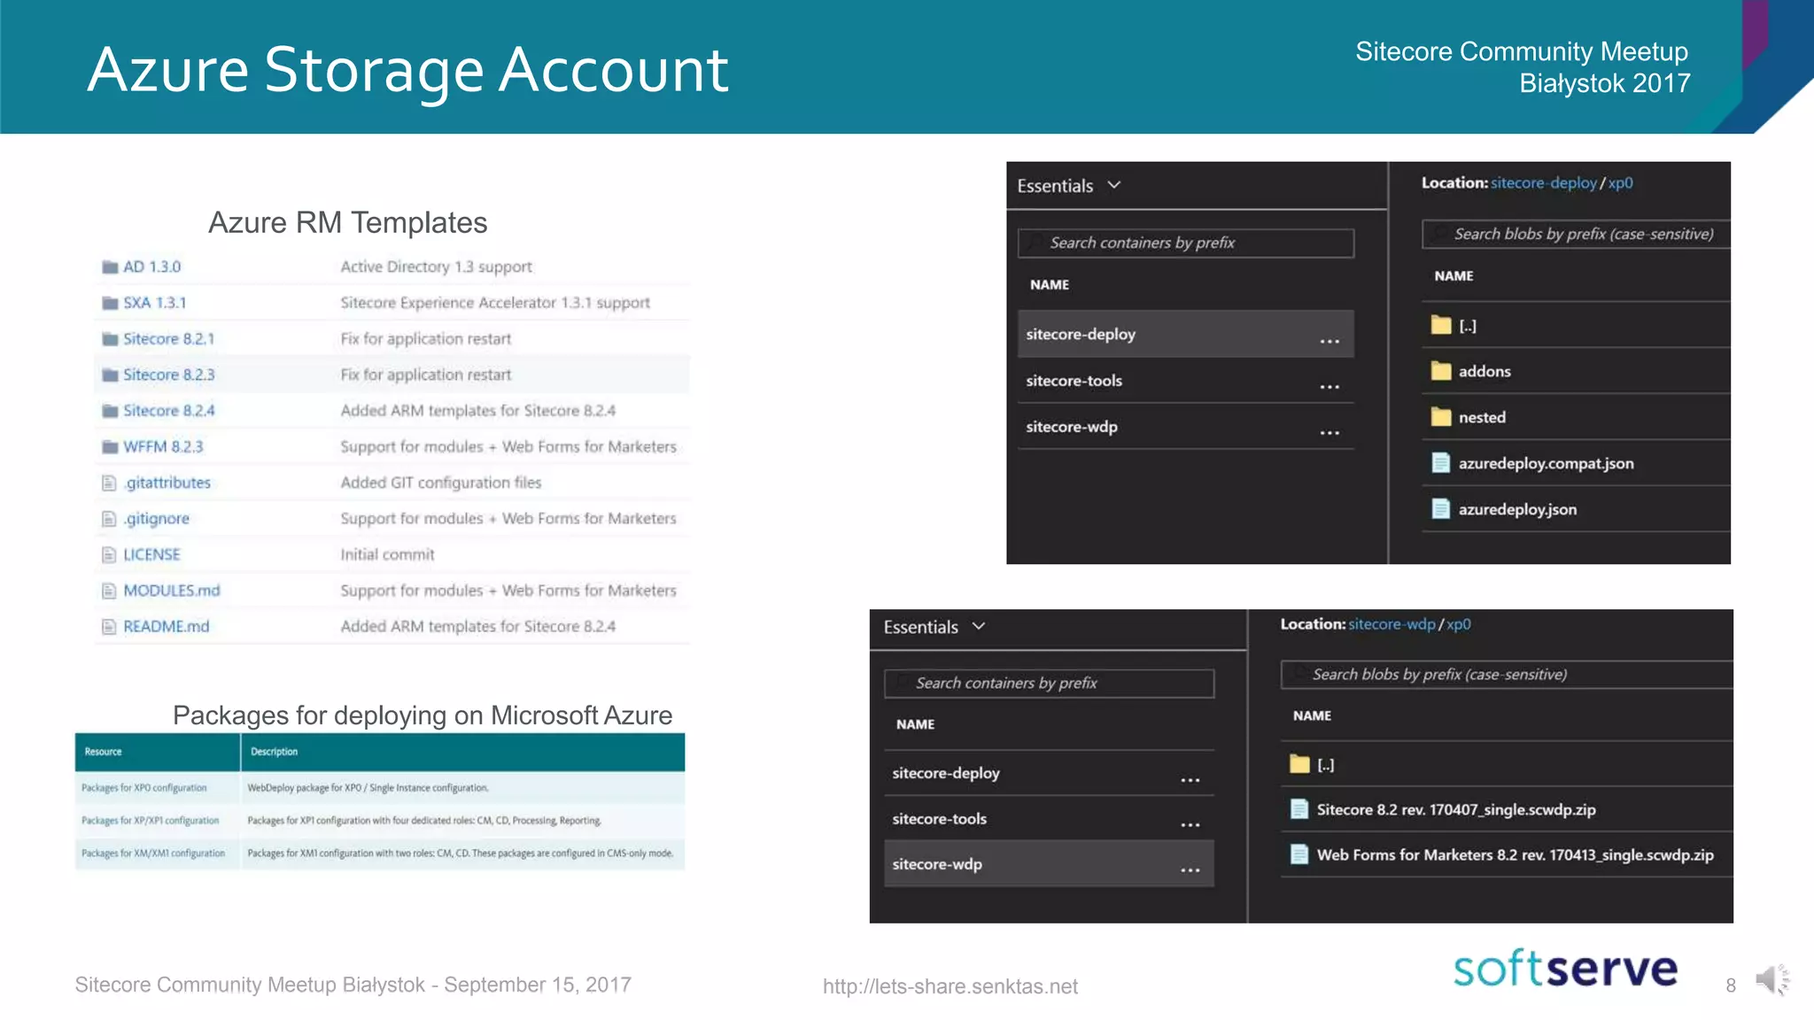
Task: Click parent folder [..] icon in sitecore-deploy/xp0
Action: (x=1441, y=325)
